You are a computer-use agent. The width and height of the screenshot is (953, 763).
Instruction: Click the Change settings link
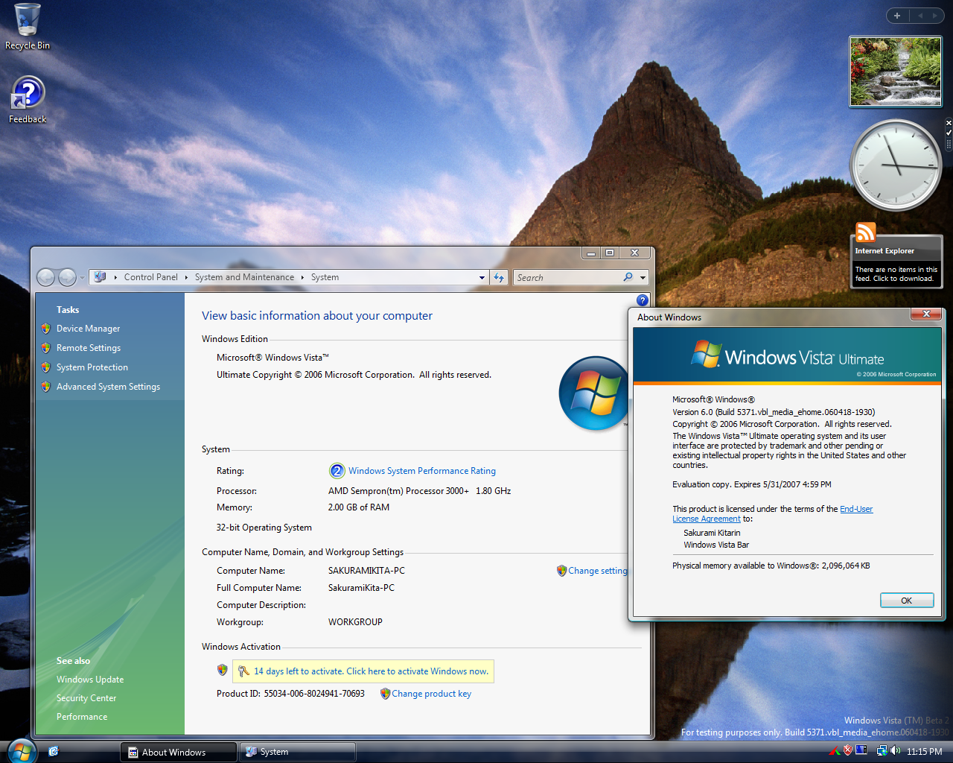598,571
